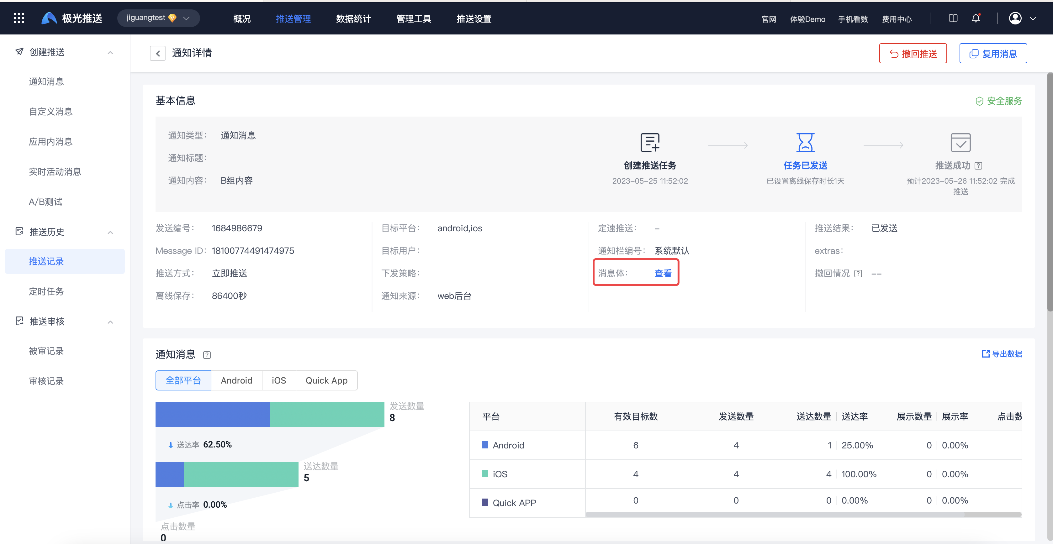Click the 创建推送任务 step icon
1053x544 pixels.
click(650, 142)
